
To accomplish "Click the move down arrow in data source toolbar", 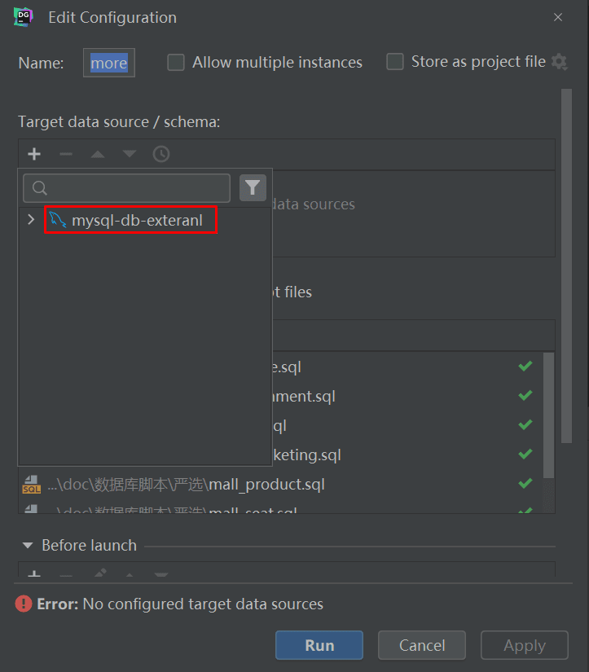I will point(129,154).
